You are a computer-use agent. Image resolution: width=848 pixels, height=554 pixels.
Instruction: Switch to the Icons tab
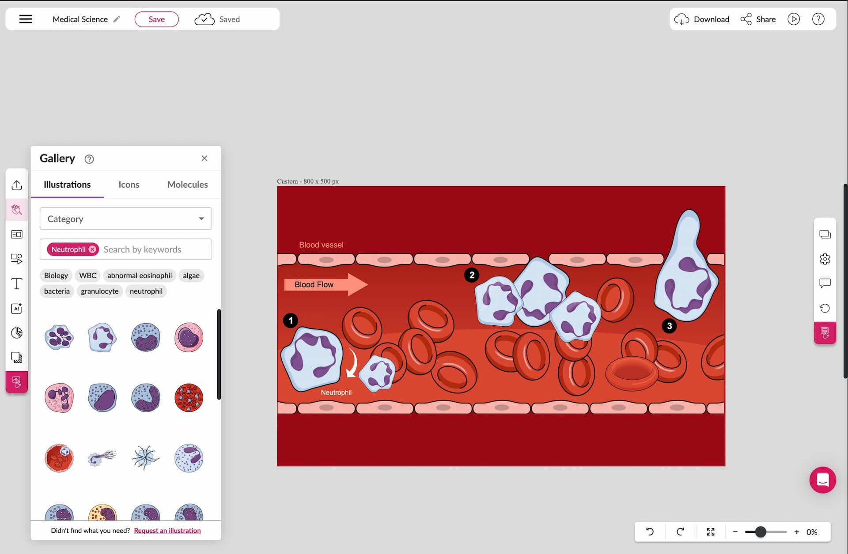click(129, 185)
